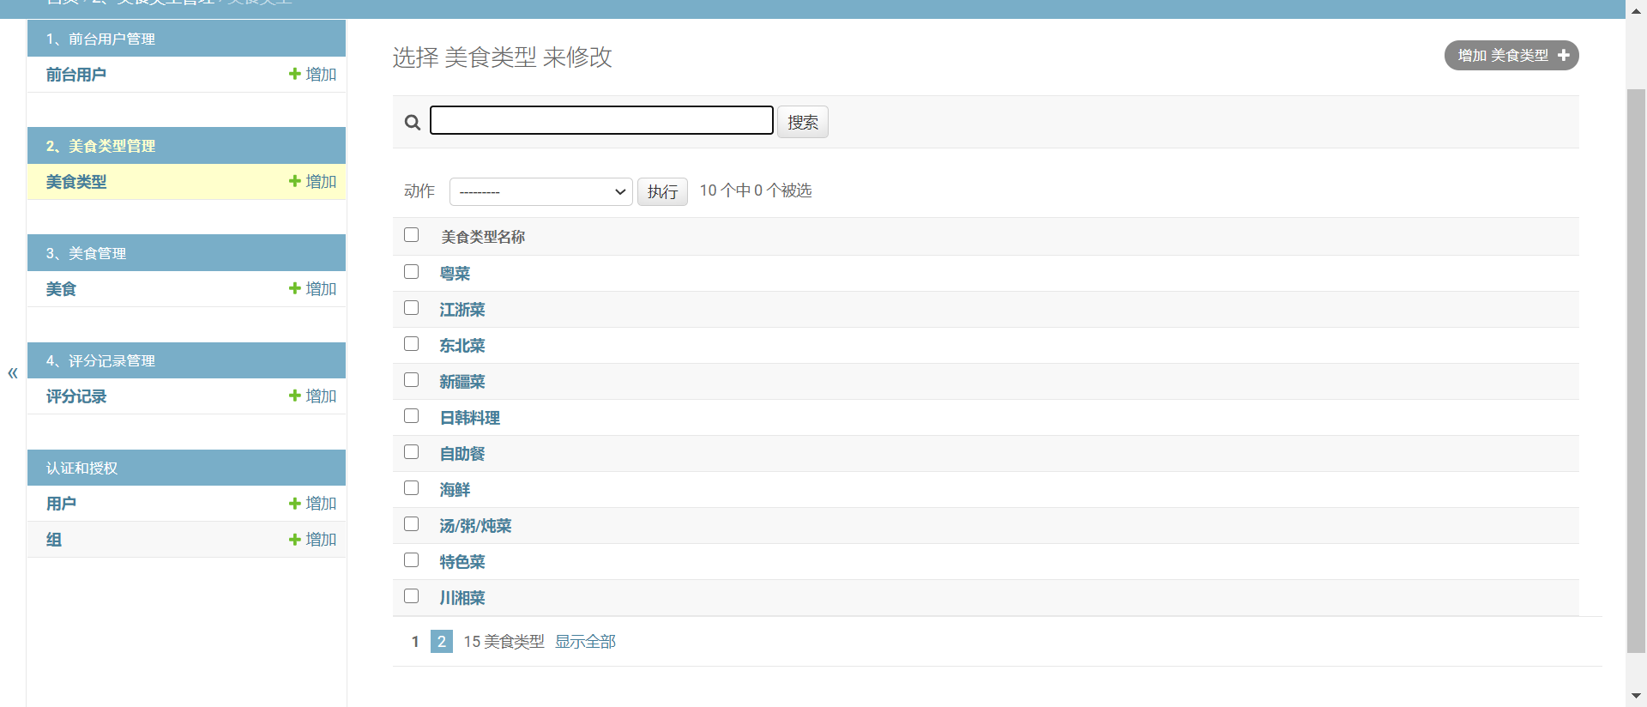Open the 前台用户 sidebar item

tap(76, 75)
